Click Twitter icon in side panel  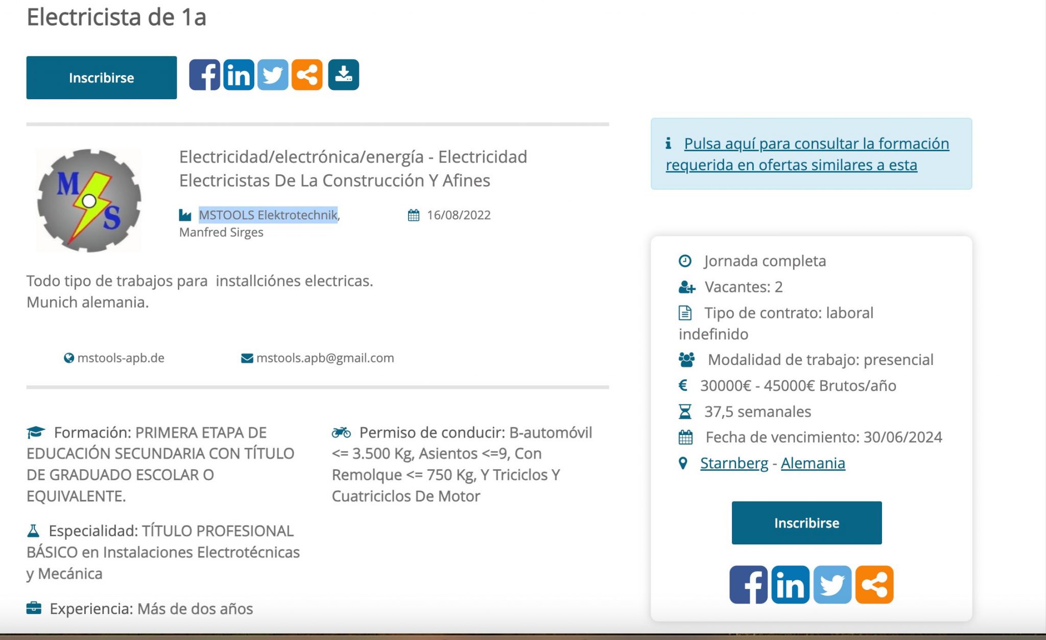click(832, 584)
